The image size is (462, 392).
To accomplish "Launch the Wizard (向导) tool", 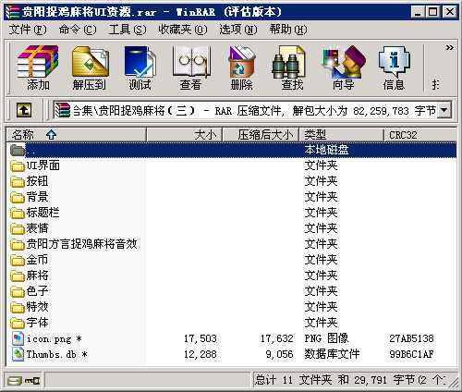I will 343,67.
